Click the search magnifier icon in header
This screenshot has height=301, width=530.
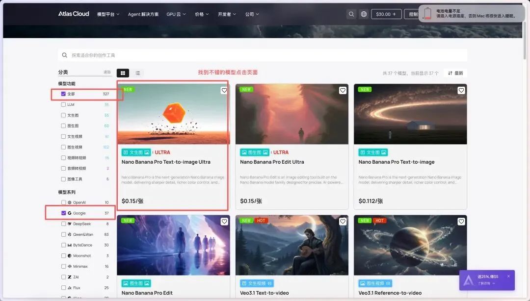coord(351,14)
